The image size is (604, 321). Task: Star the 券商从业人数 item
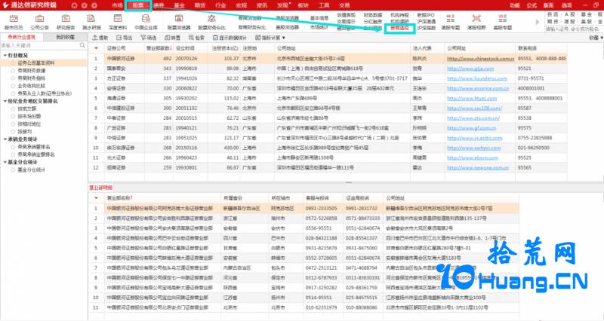coord(13,93)
